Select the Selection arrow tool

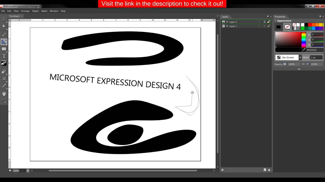coord(4,19)
